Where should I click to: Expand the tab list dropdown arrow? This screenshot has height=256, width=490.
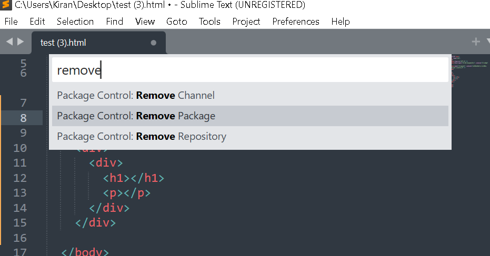tap(487, 42)
